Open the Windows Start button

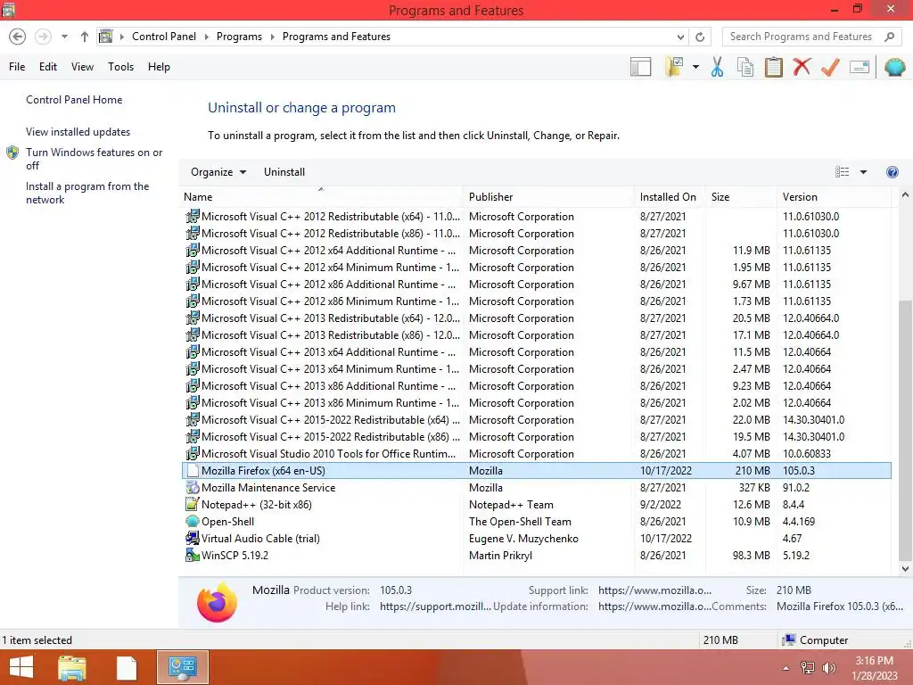(21, 667)
